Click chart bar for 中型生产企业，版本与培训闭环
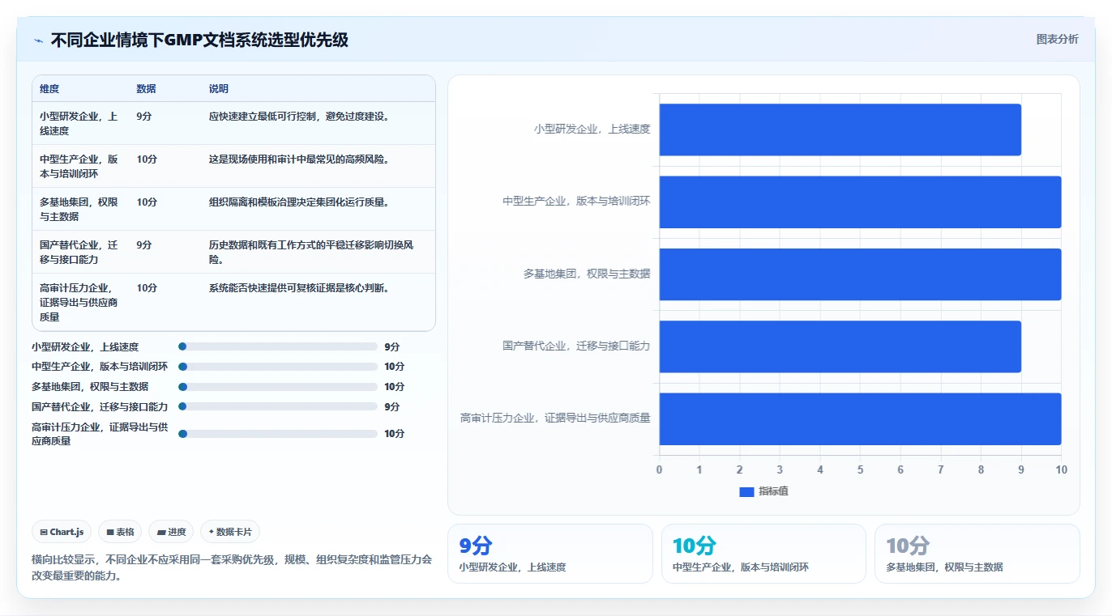 860,202
